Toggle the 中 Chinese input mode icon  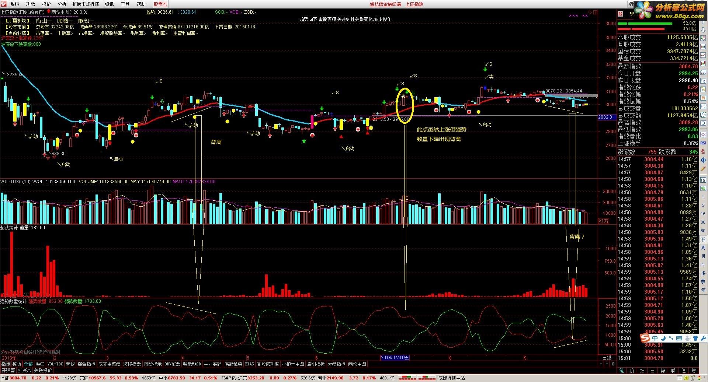[x=655, y=338]
